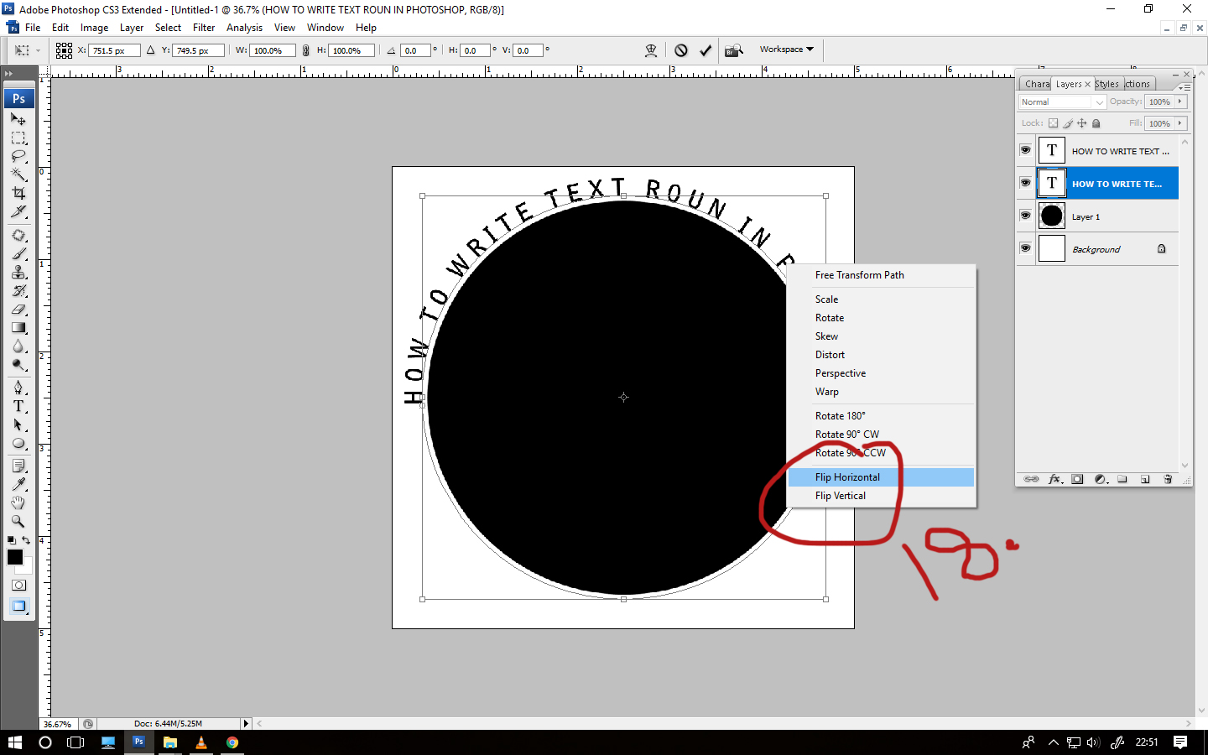Open the Workspace dropdown
This screenshot has height=755, width=1208.
pos(785,49)
